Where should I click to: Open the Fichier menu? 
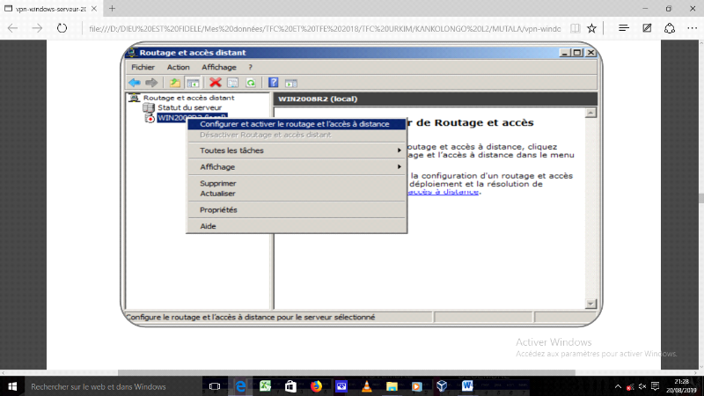(143, 67)
